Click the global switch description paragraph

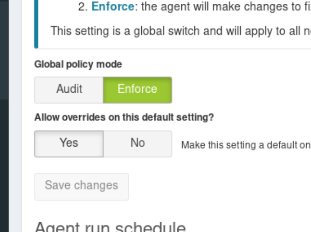click(x=181, y=31)
